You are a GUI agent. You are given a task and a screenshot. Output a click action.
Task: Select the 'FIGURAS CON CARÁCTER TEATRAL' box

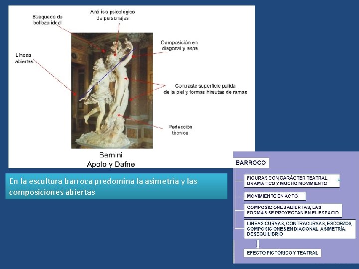tap(292, 181)
